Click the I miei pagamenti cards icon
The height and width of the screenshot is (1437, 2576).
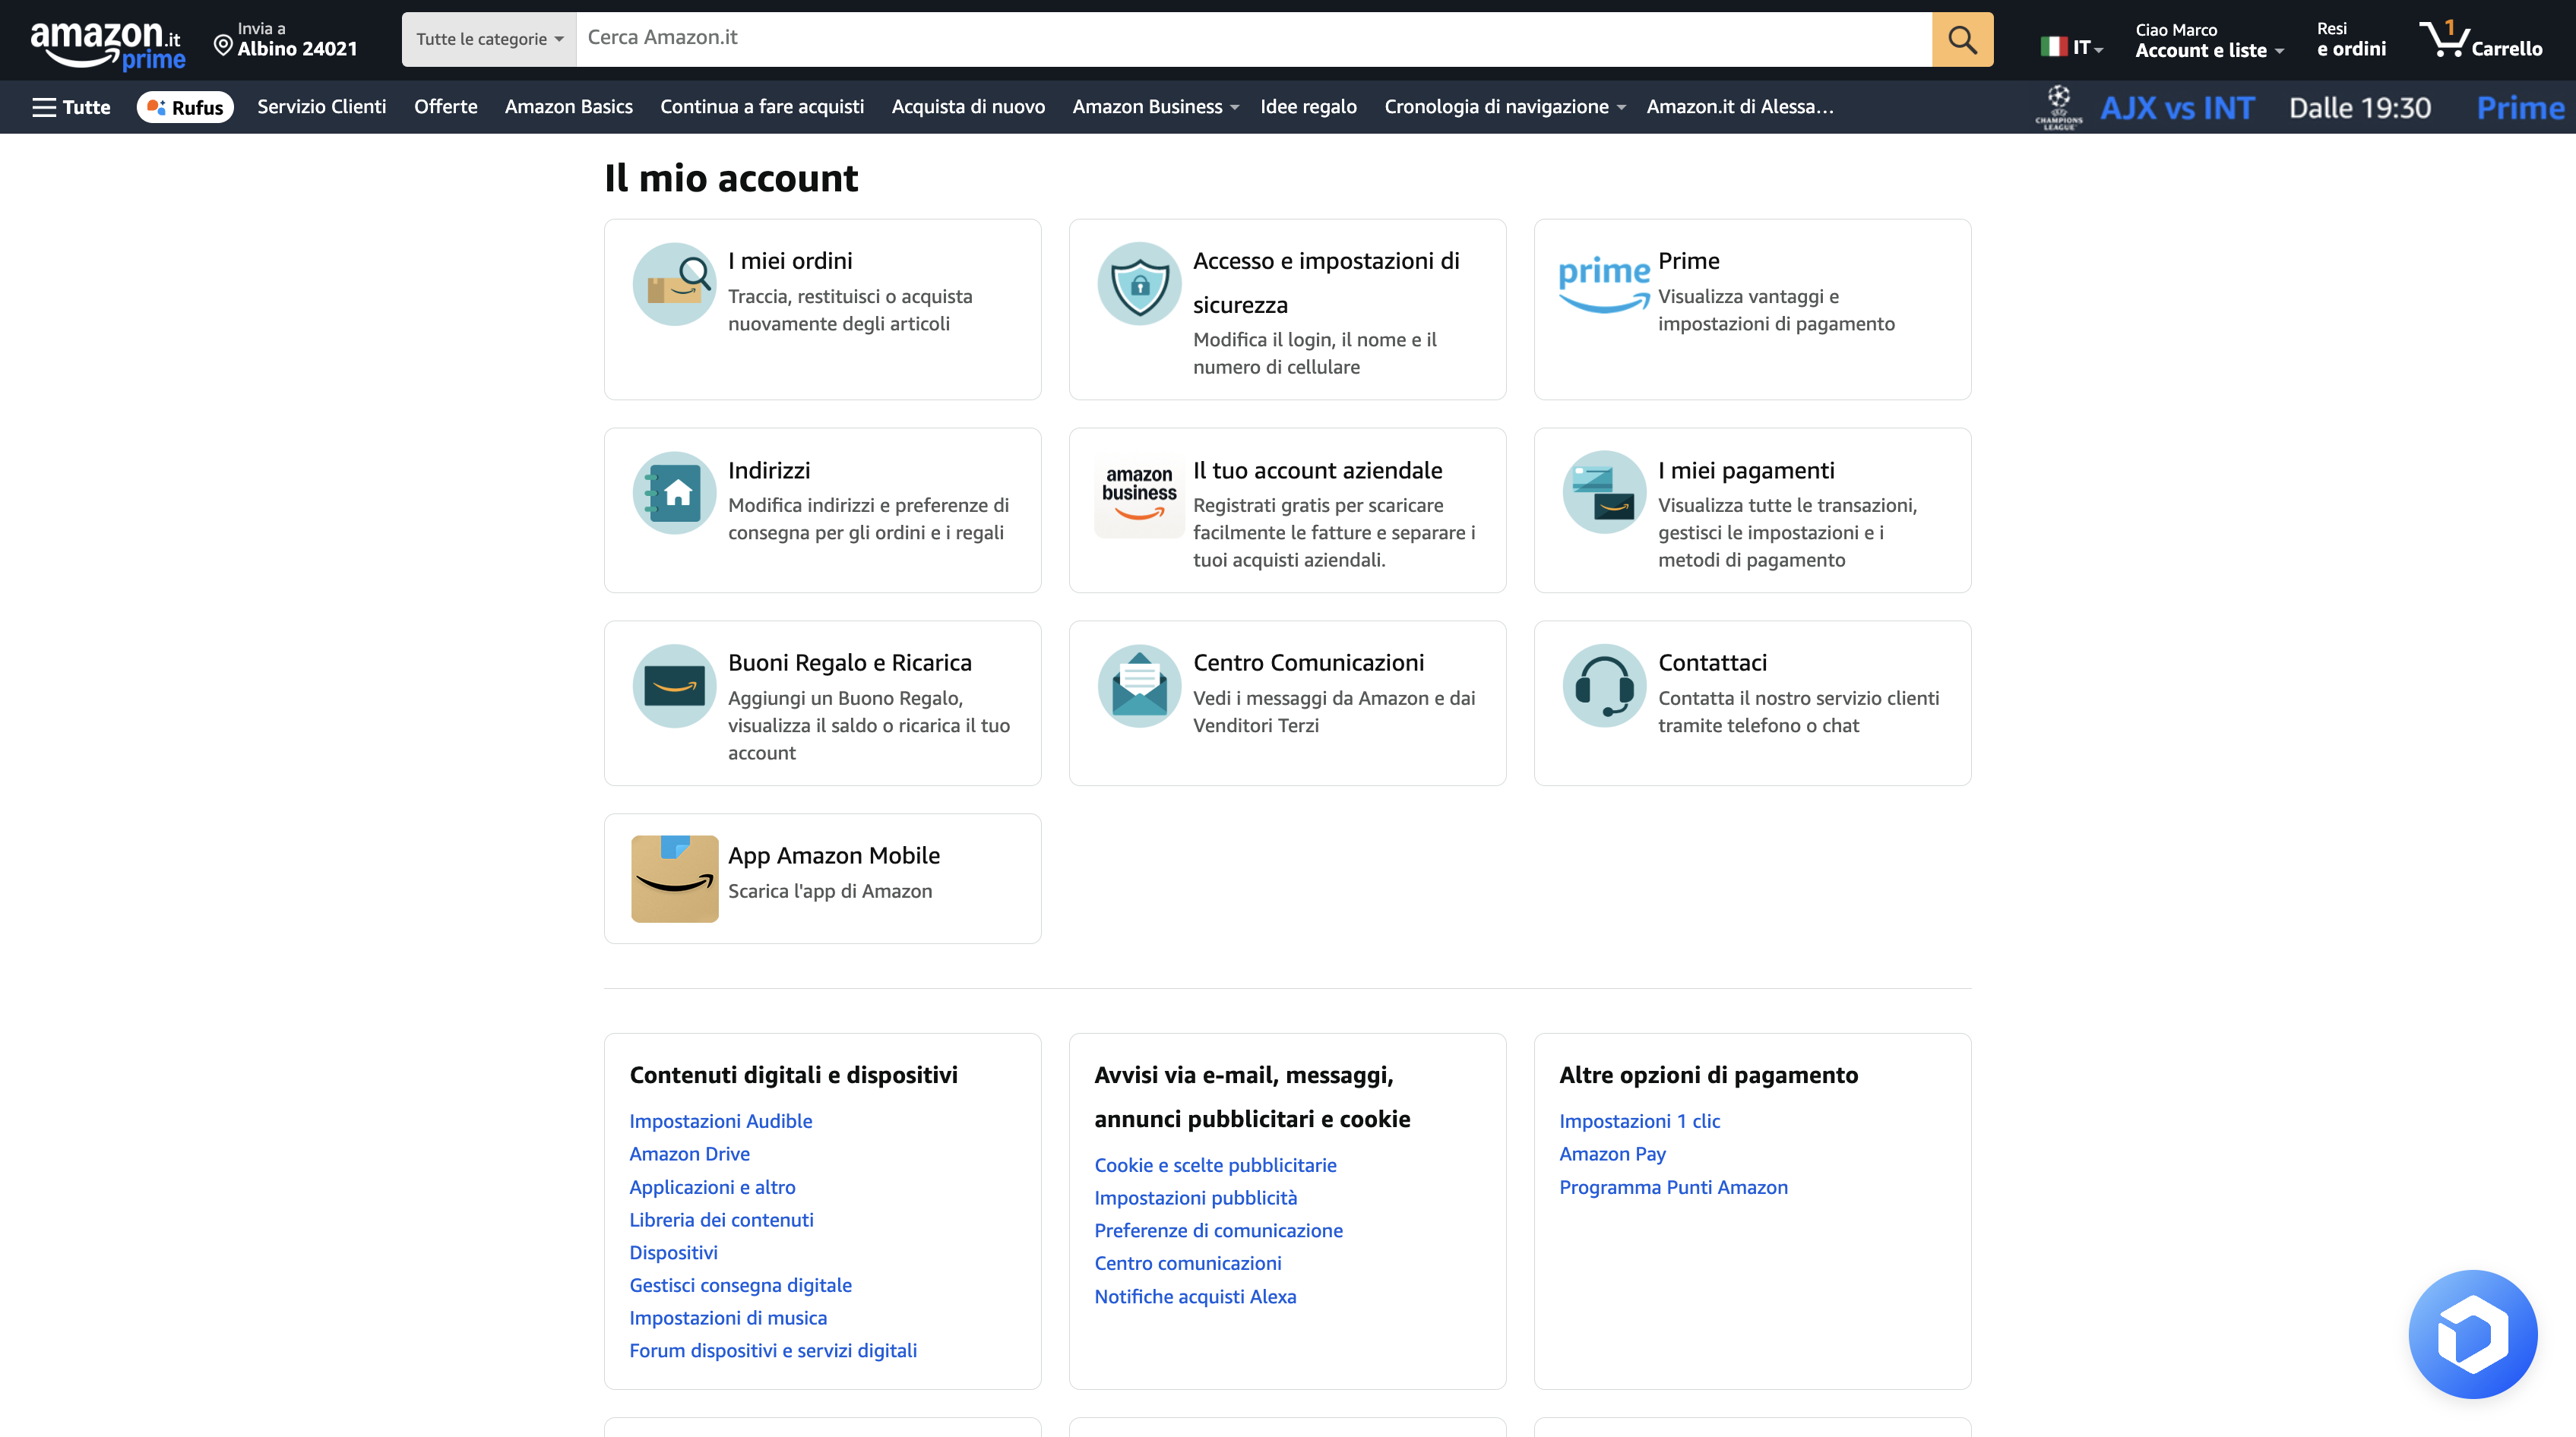pos(1604,493)
